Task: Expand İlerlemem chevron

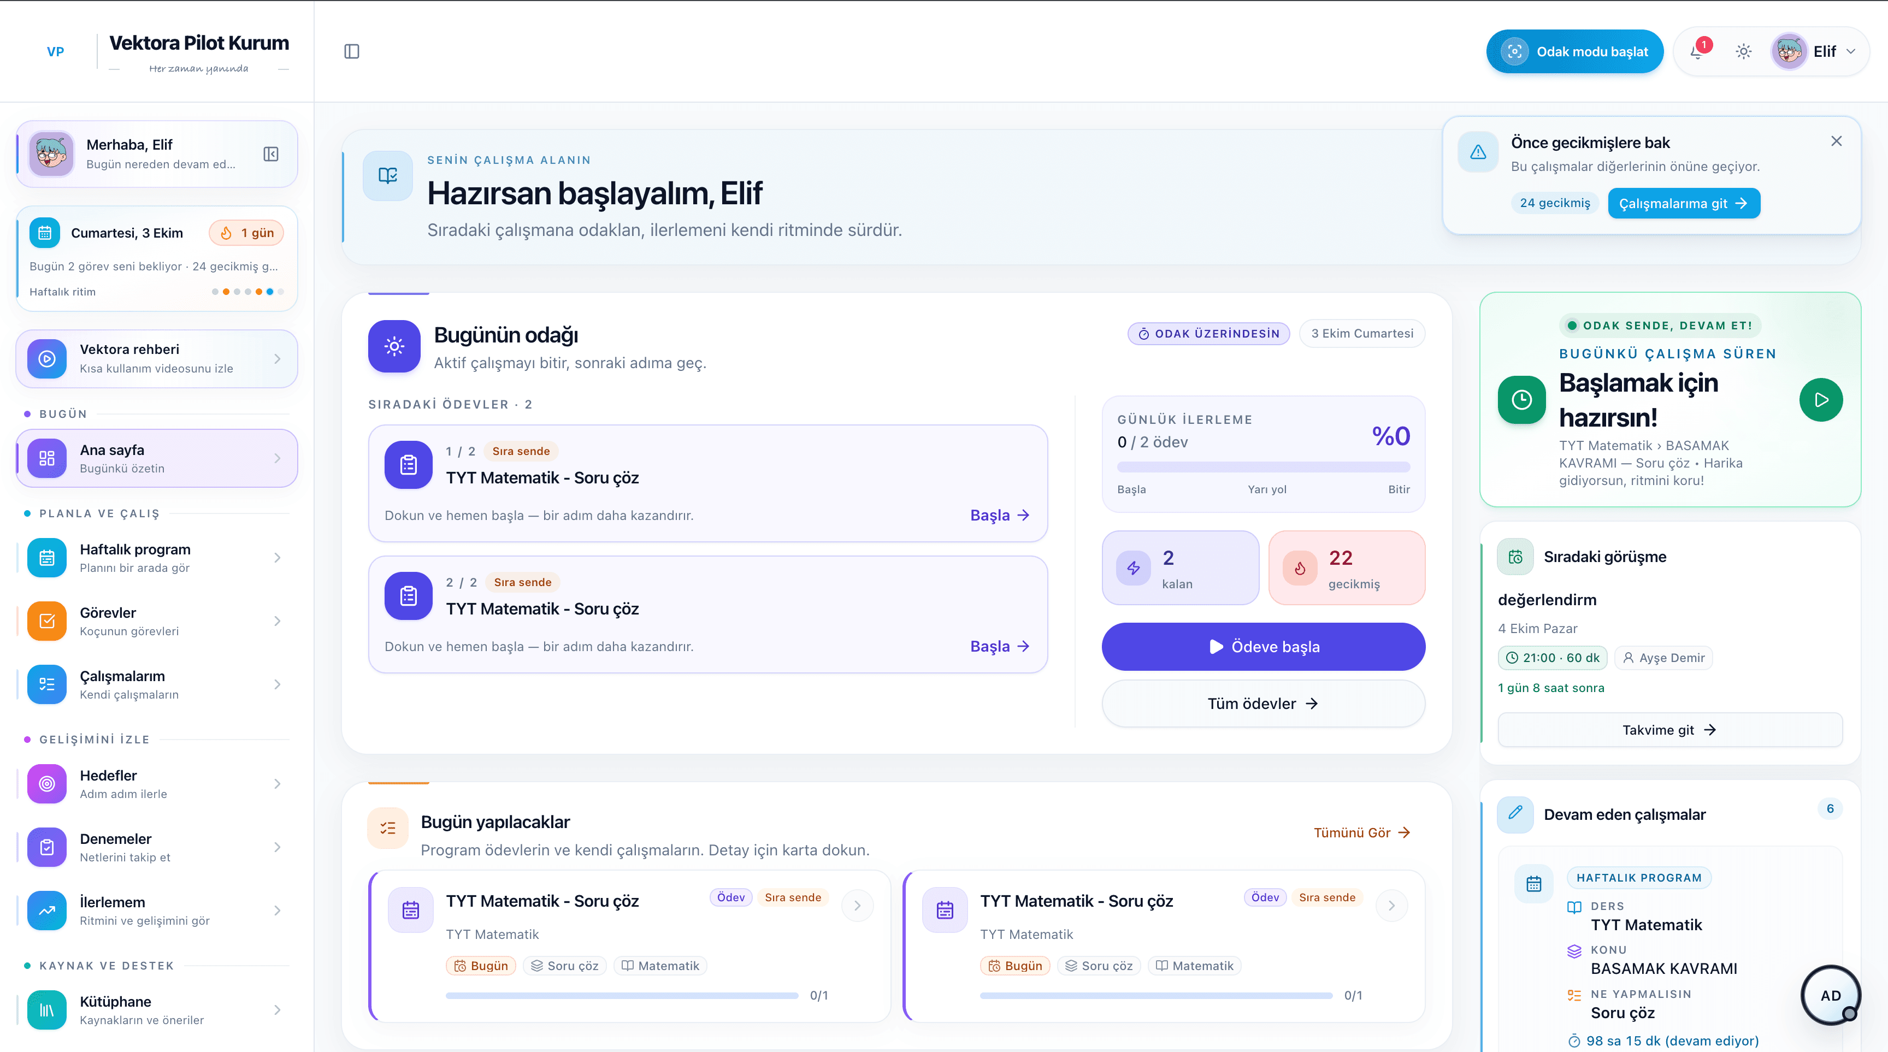Action: [x=277, y=911]
